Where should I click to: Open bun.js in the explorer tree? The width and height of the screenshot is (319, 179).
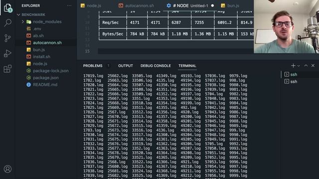coord(39,50)
